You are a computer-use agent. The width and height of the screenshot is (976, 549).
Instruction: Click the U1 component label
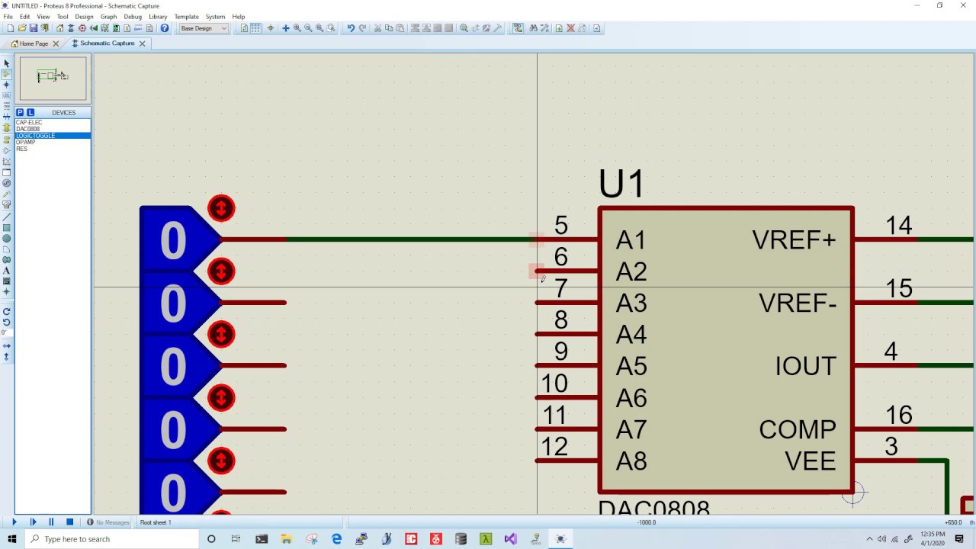[x=621, y=185]
